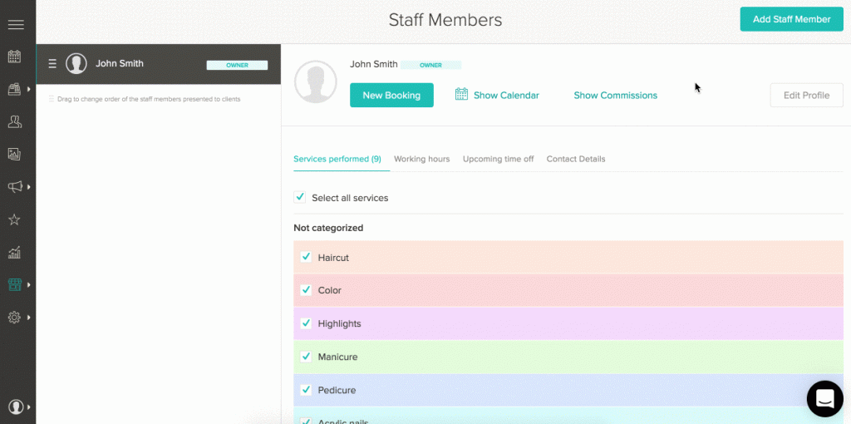Screen dimensions: 851x424
Task: Click the OWNER badge beside profile name
Action: pos(430,65)
